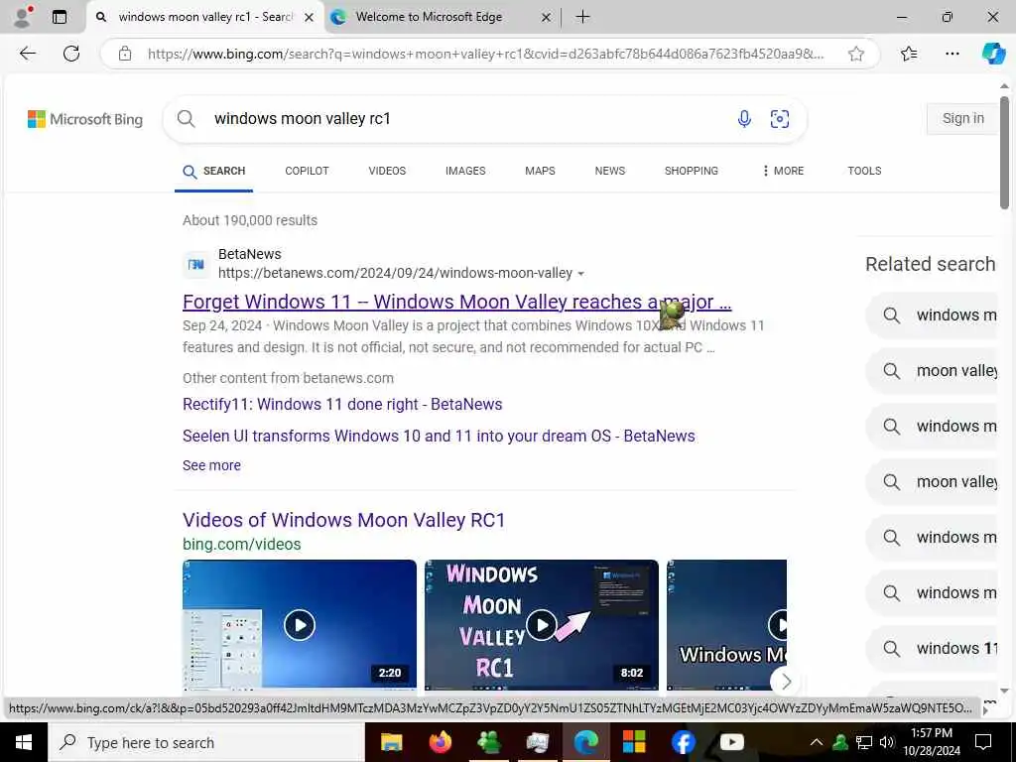
Task: Show hidden system tray icons chevron
Action: point(817,742)
